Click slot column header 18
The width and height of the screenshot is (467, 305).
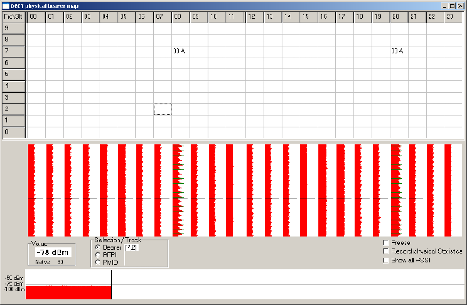(x=363, y=17)
